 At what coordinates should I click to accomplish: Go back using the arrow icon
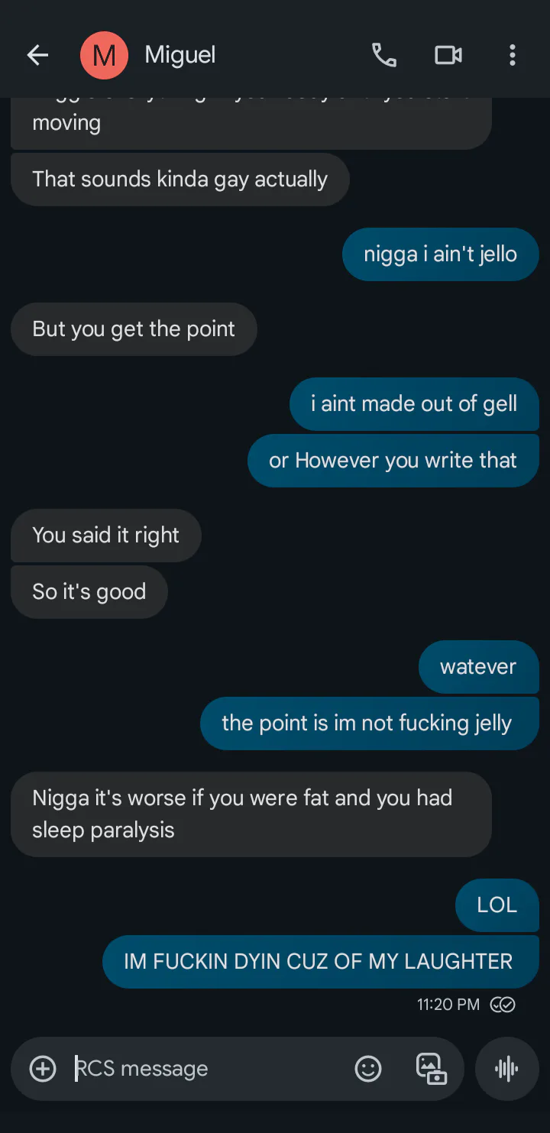[37, 55]
